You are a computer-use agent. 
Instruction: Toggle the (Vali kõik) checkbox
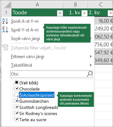(17, 82)
